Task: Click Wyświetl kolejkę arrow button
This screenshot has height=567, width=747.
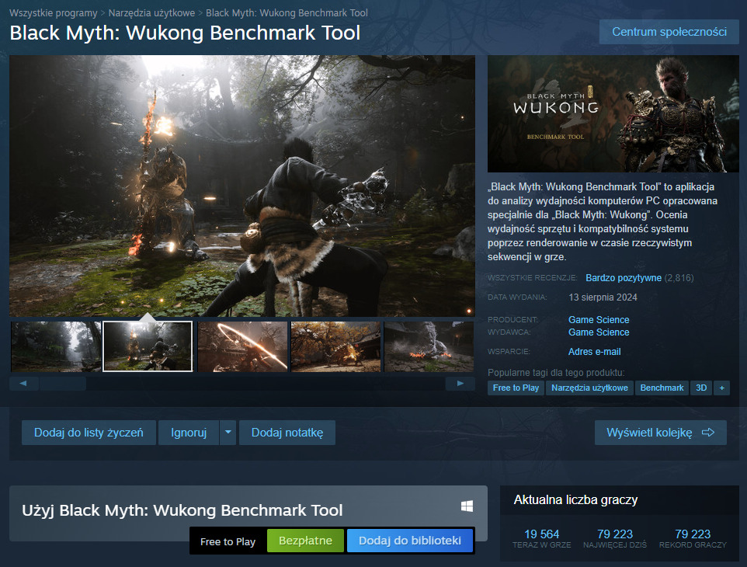Action: point(660,433)
